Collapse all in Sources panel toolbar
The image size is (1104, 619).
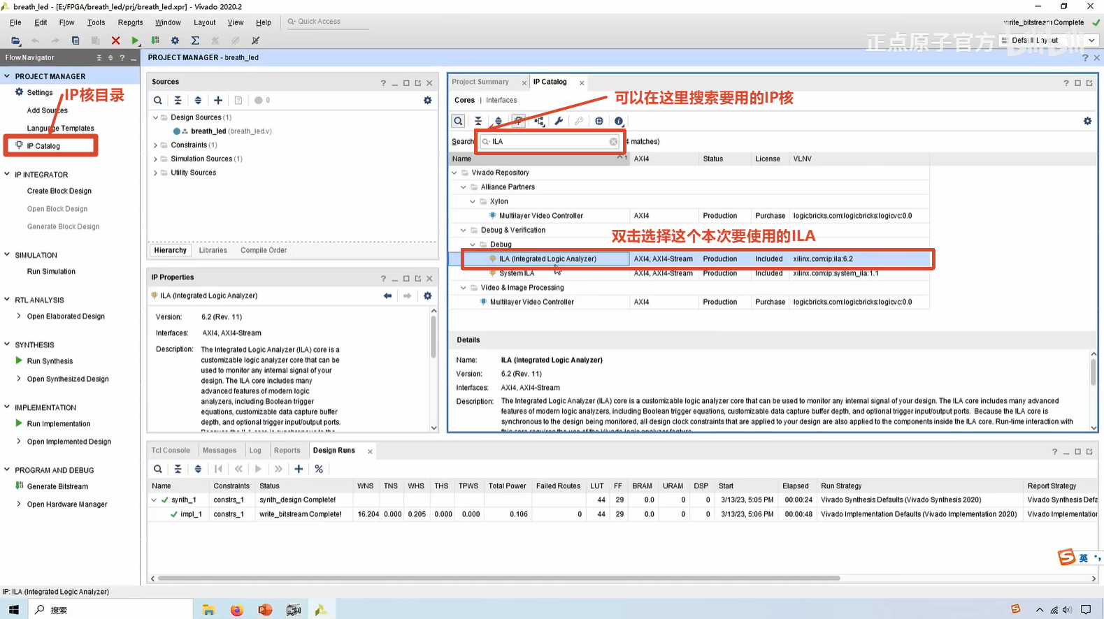[x=178, y=101]
